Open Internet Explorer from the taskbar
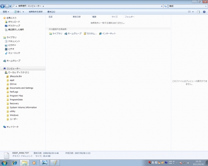Image resolution: width=208 pixels, height=166 pixels. pos(15,163)
